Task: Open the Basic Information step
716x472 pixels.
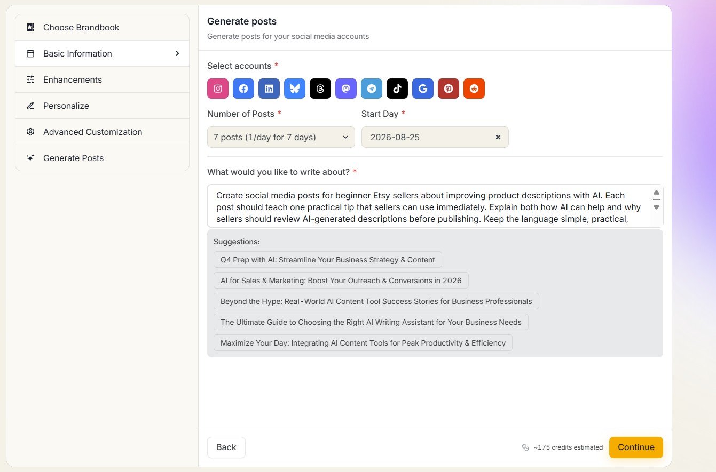Action: point(103,53)
